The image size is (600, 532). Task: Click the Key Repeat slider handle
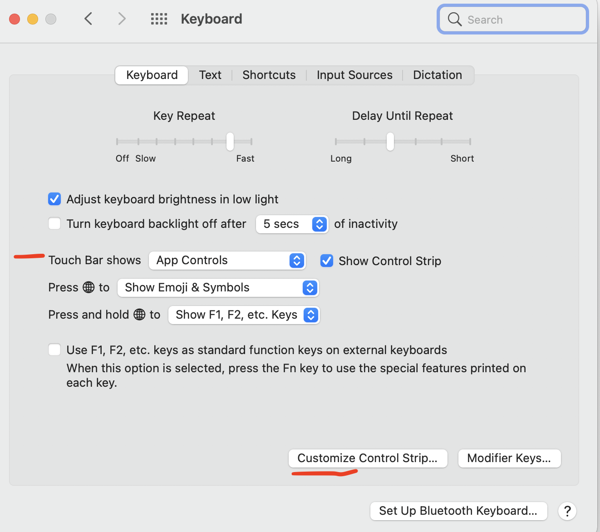coord(230,142)
